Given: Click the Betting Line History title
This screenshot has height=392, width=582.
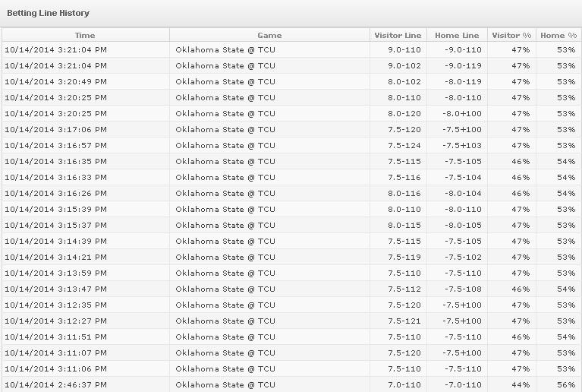Looking at the screenshot, I should (49, 13).
